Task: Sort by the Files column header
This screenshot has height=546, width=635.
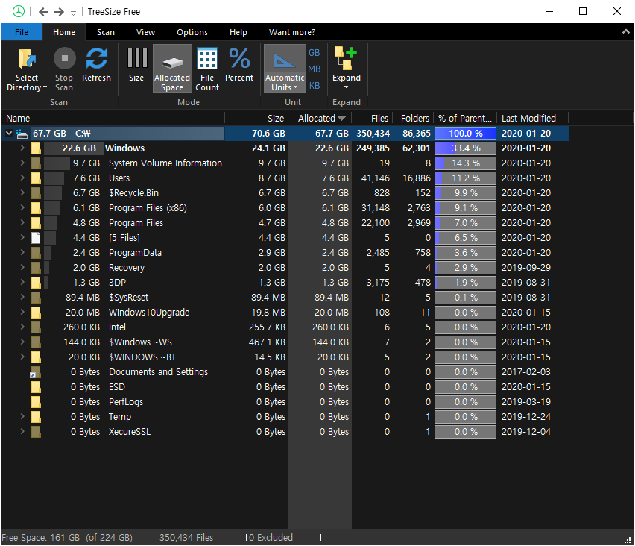Action: 372,119
